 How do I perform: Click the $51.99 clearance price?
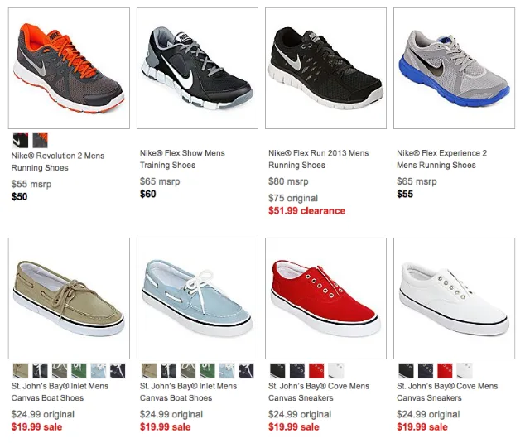pos(307,211)
